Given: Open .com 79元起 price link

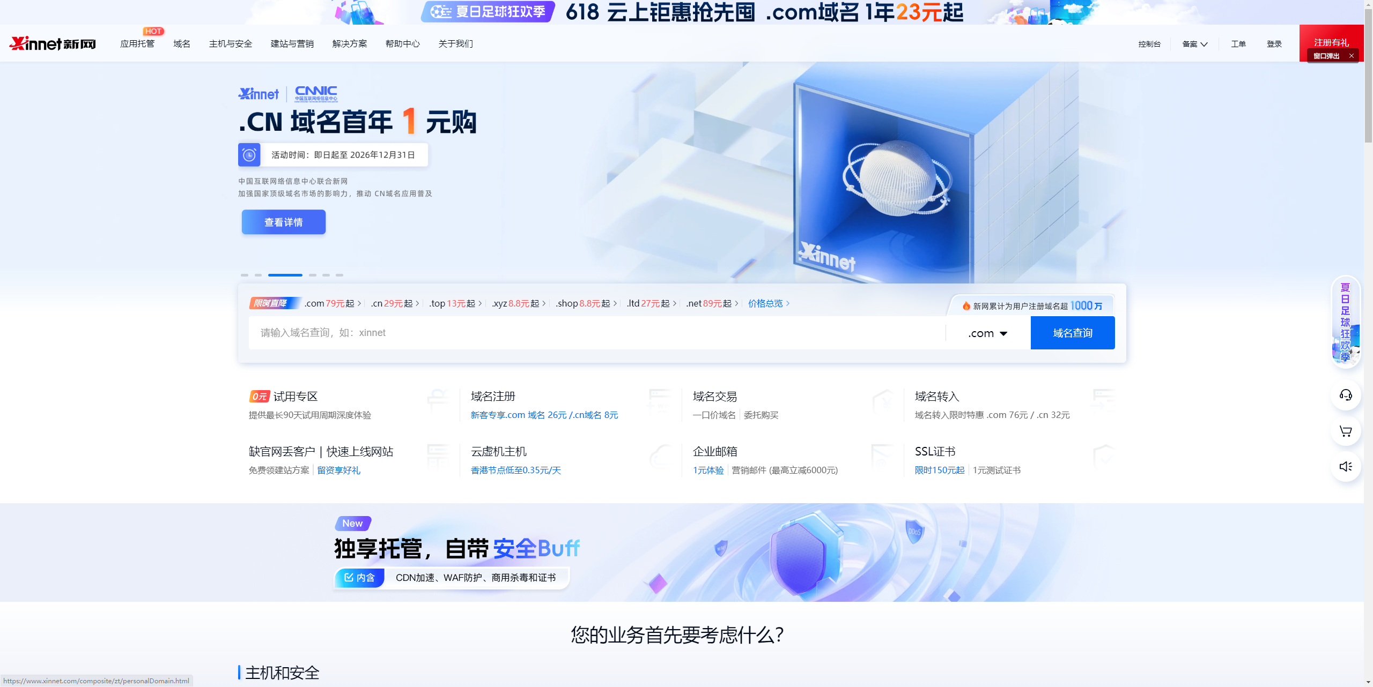Looking at the screenshot, I should [333, 303].
